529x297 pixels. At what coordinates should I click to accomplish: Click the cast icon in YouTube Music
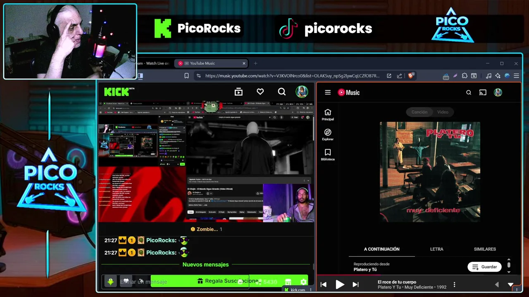(483, 92)
